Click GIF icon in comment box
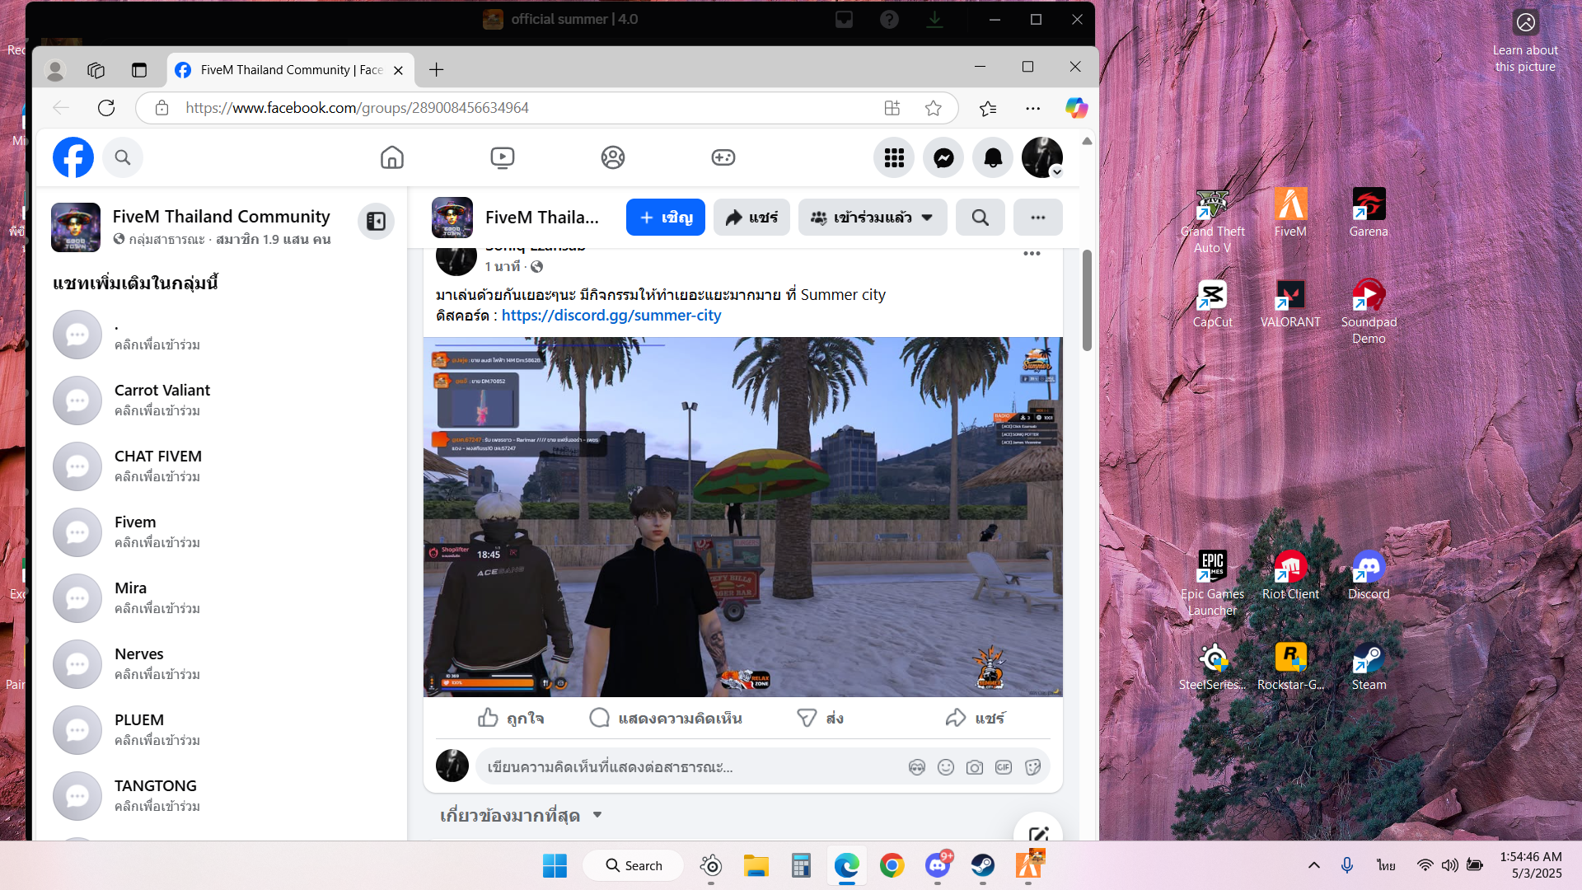 pyautogui.click(x=1003, y=767)
